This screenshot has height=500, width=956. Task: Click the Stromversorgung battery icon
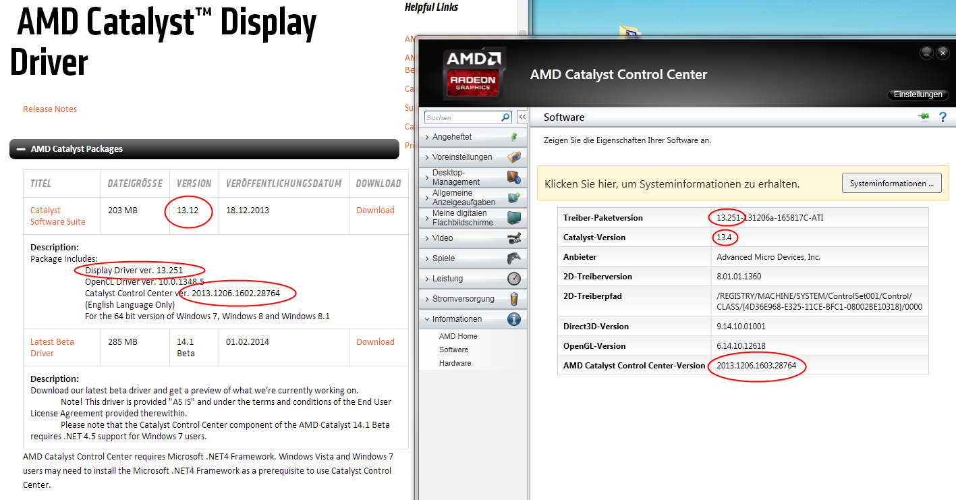click(x=514, y=299)
